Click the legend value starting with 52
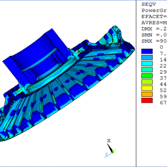167x167 pixels. pos(163,90)
